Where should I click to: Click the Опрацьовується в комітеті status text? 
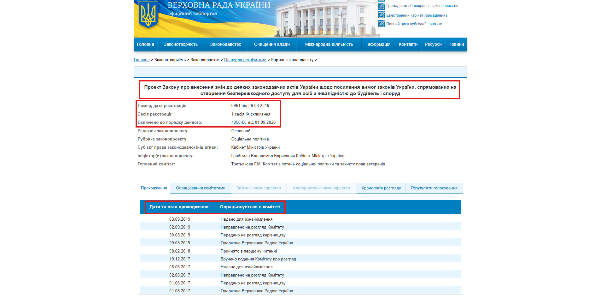click(250, 207)
